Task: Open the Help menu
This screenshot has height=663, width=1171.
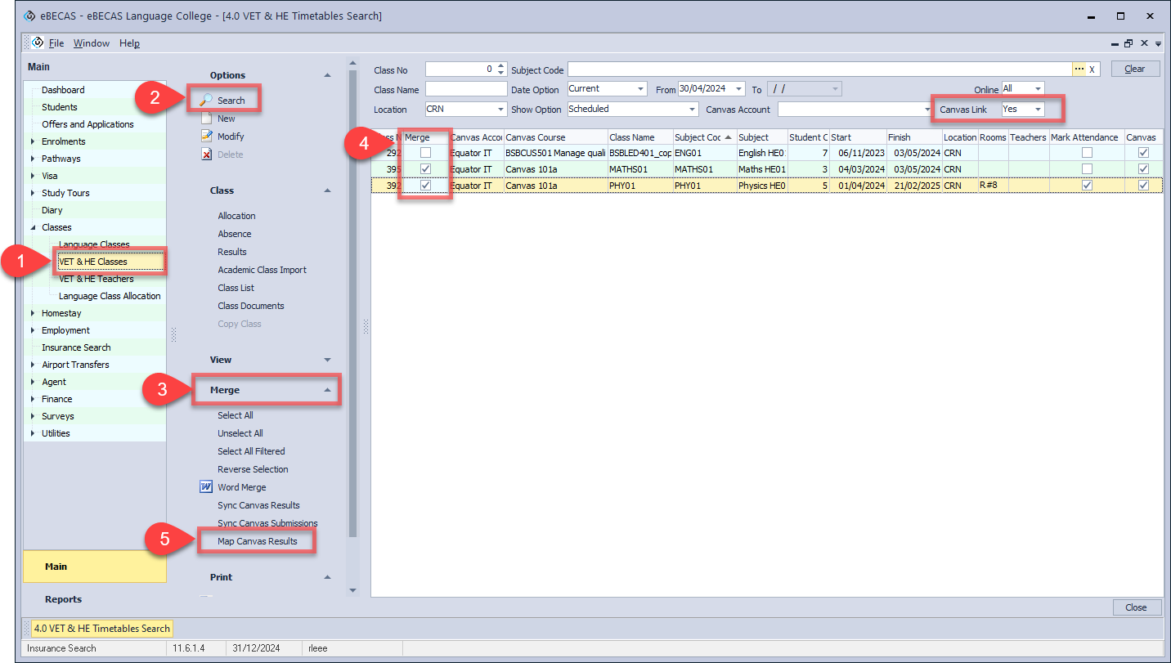Action: [129, 43]
